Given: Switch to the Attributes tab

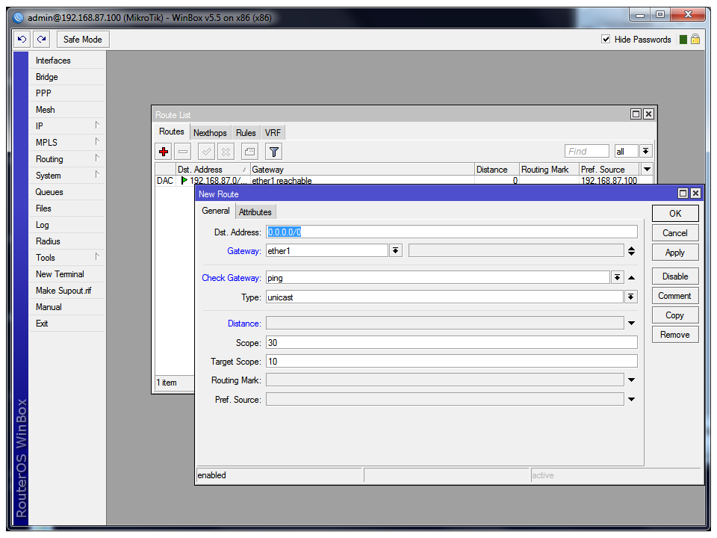Looking at the screenshot, I should coord(255,211).
